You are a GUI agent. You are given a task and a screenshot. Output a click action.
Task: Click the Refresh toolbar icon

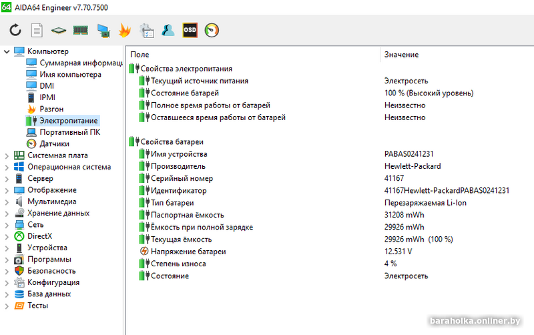coord(15,30)
